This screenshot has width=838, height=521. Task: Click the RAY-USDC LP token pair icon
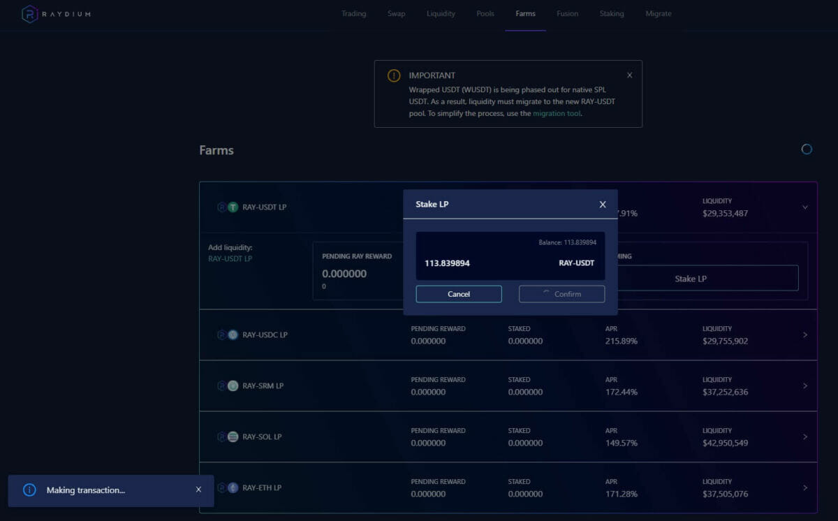(228, 335)
